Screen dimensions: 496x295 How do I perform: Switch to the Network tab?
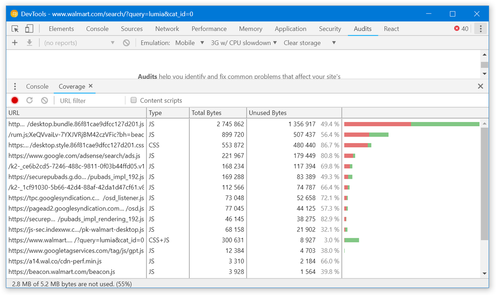click(x=167, y=29)
